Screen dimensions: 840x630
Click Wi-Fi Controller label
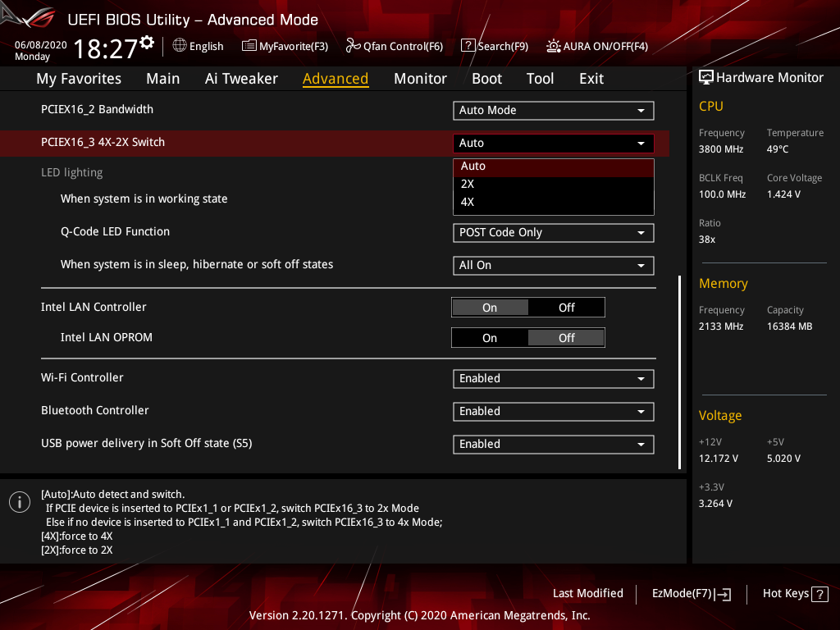click(x=82, y=377)
